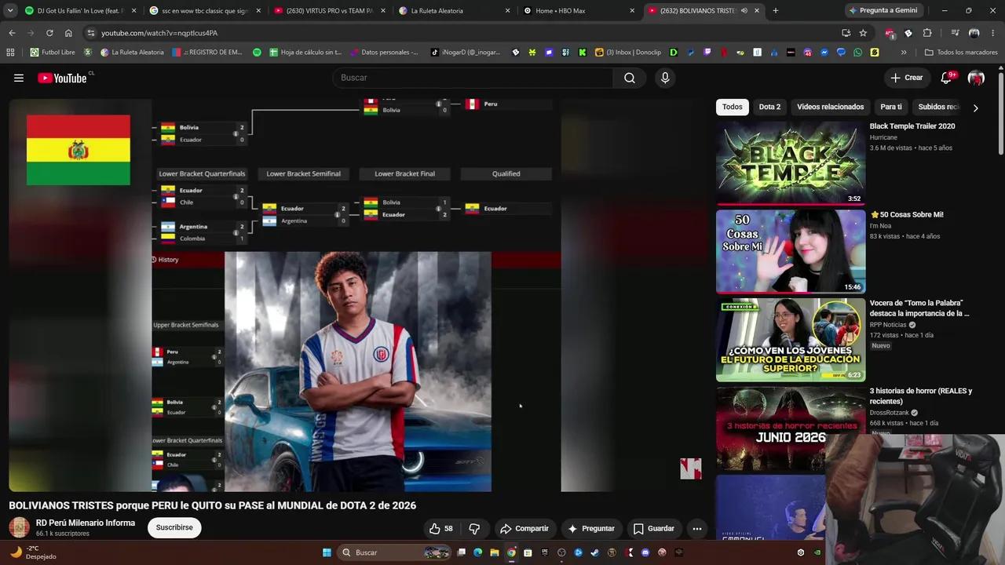Open the Chrome apps grid in bookmarks bar
The width and height of the screenshot is (1005, 565).
click(x=10, y=53)
